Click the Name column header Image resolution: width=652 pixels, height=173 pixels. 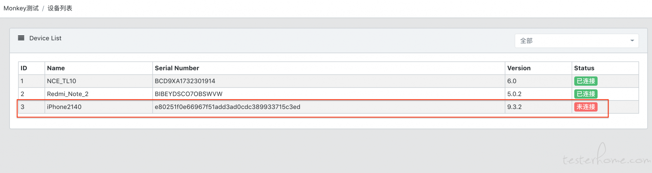56,68
